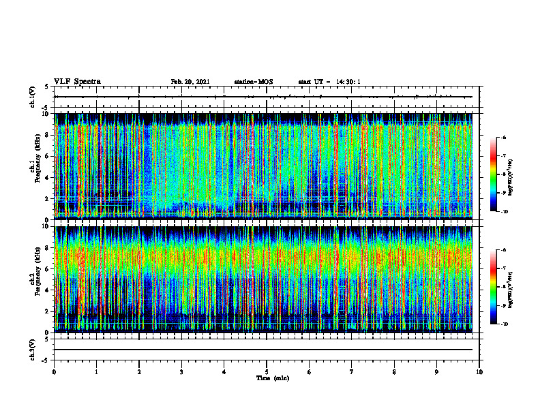Click the 5 tick label of ch.1(V)
The height and width of the screenshot is (417, 540).
[48, 87]
